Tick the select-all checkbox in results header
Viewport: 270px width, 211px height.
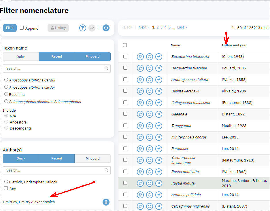125,45
